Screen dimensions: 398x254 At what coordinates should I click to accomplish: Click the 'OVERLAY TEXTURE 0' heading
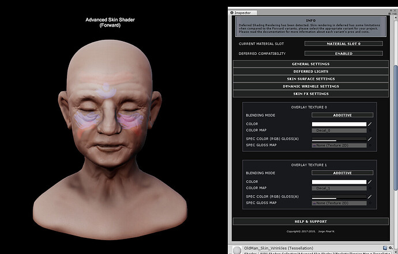coord(309,107)
